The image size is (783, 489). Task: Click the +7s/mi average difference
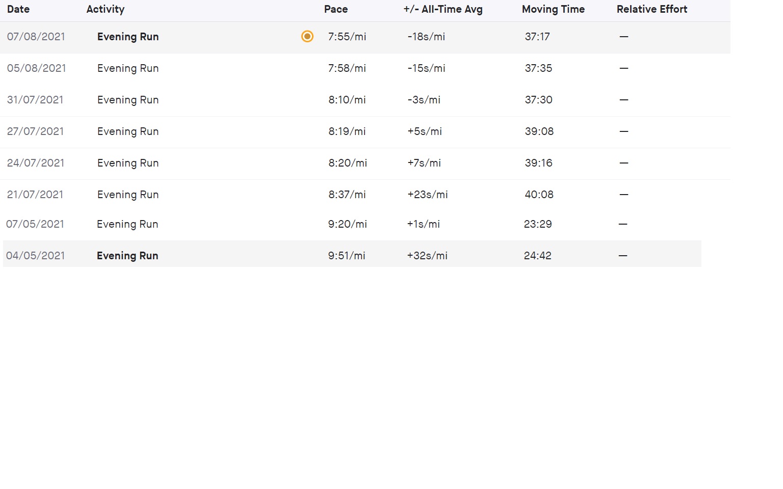pos(424,163)
